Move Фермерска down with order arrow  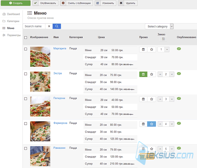(172, 124)
